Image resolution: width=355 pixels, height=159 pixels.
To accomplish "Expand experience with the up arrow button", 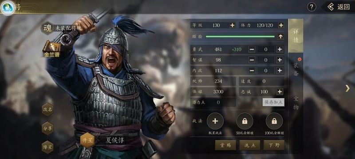I will (x=280, y=37).
